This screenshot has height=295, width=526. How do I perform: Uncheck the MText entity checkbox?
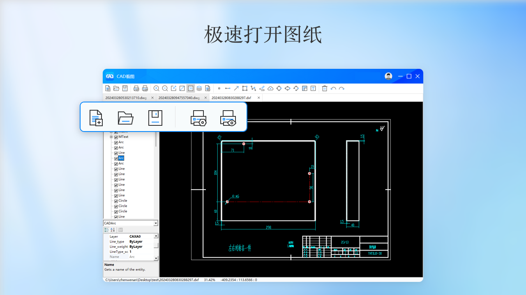115,136
